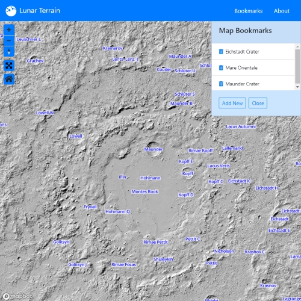Delete the Eichstadt Crater bookmark trash icon
The height and width of the screenshot is (301, 301).
pyautogui.click(x=221, y=52)
